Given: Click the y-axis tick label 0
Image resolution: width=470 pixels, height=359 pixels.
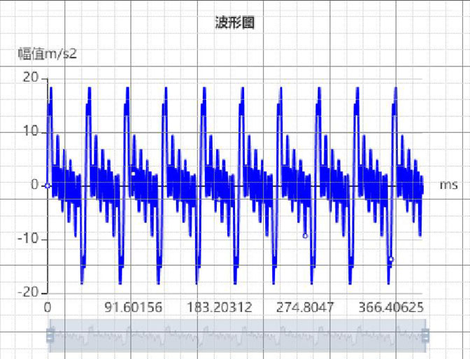Looking at the screenshot, I should [x=34, y=185].
